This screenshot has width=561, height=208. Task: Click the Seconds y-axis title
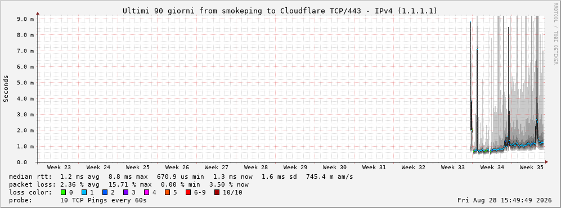click(6, 89)
